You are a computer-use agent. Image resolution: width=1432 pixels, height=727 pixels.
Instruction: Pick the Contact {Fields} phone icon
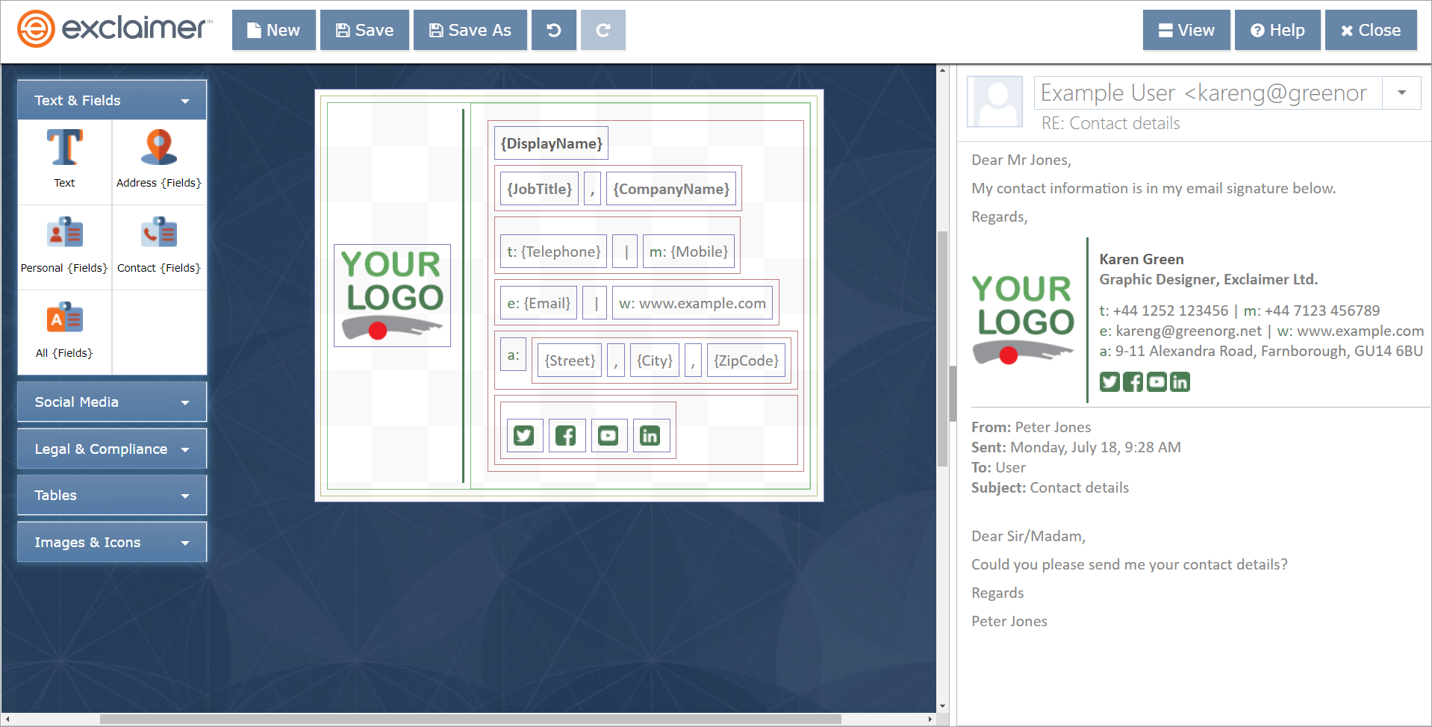[158, 233]
